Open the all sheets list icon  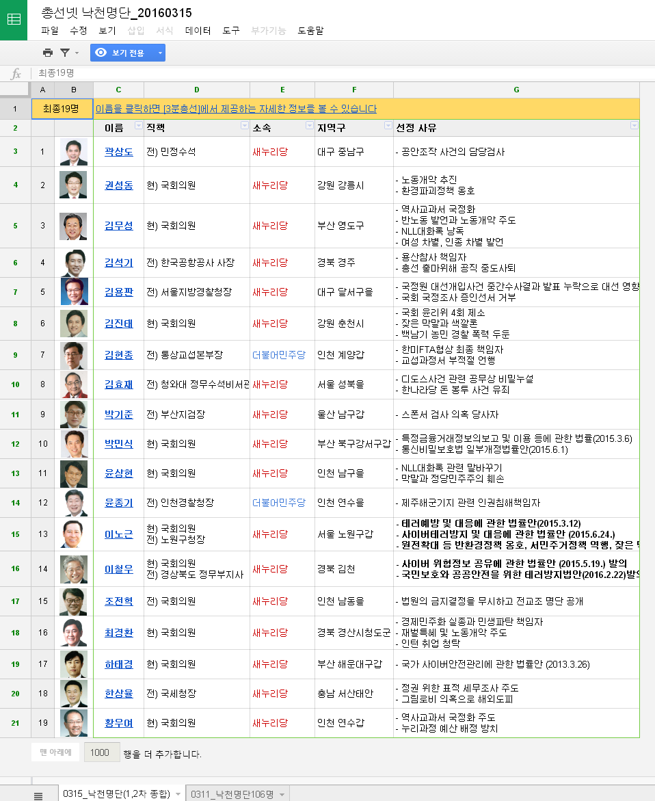tap(38, 796)
